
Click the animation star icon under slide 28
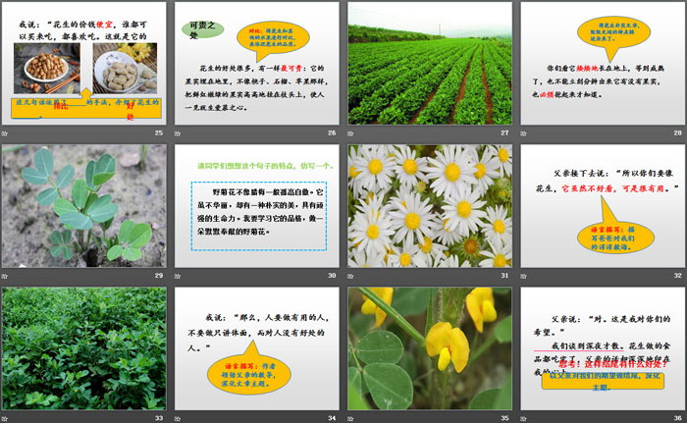pos(523,133)
